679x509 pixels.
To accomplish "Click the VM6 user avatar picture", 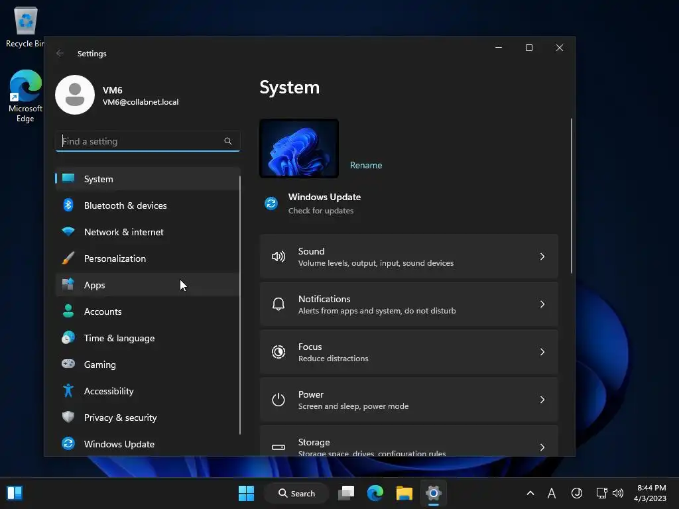I will tap(75, 95).
